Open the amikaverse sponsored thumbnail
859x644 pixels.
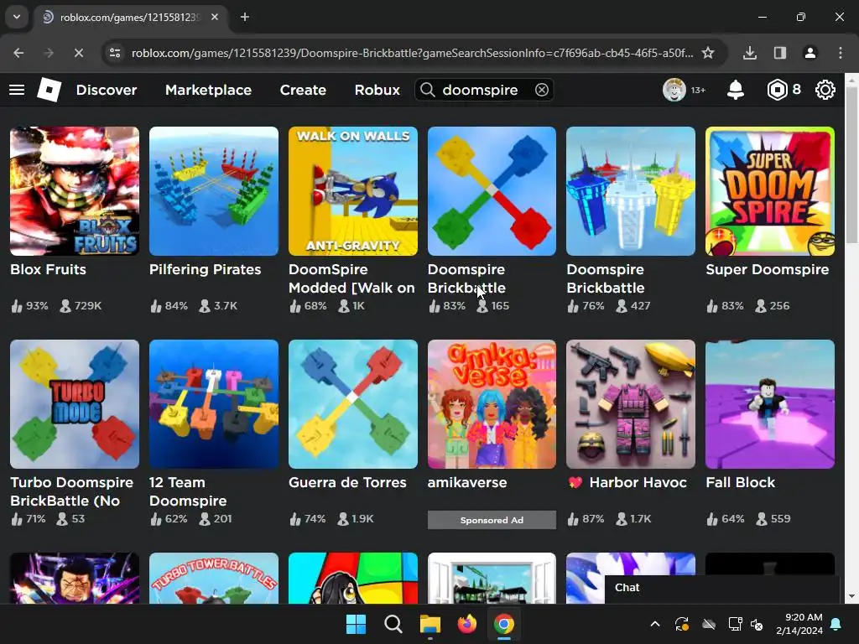pyautogui.click(x=492, y=404)
